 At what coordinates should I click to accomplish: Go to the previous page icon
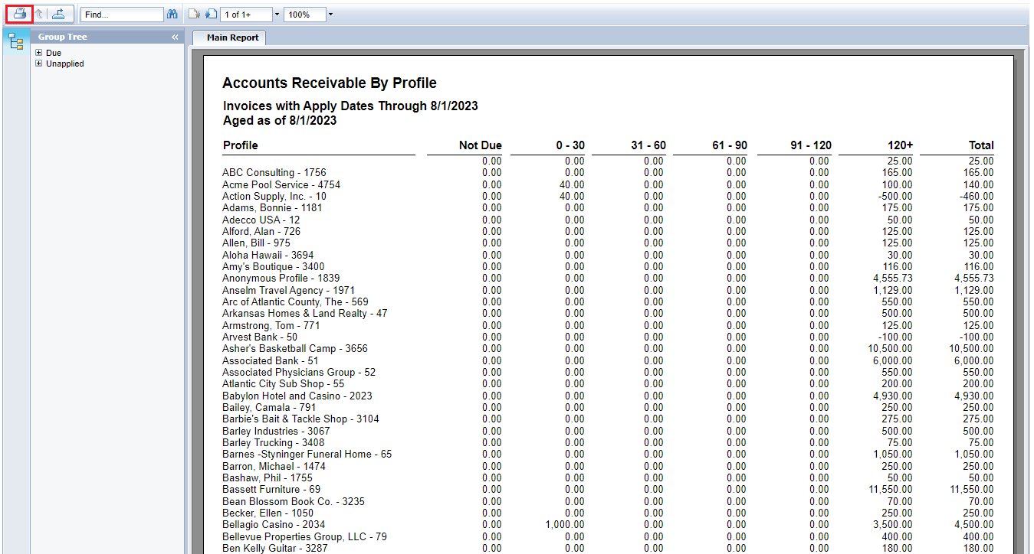195,14
